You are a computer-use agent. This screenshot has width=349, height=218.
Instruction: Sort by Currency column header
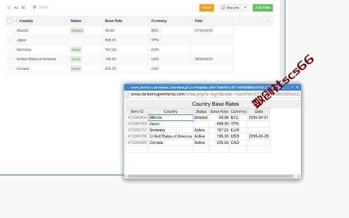click(x=159, y=21)
